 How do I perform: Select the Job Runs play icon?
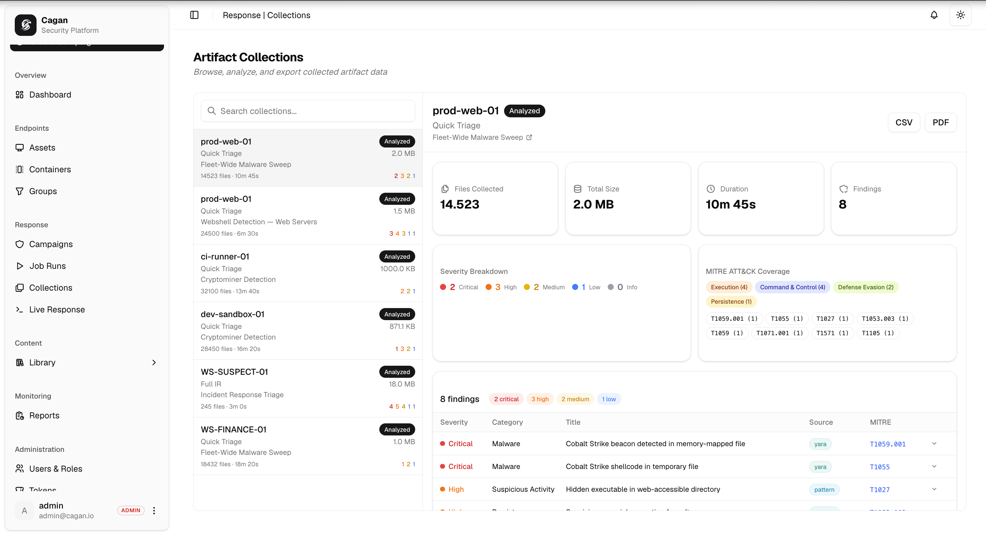click(20, 265)
